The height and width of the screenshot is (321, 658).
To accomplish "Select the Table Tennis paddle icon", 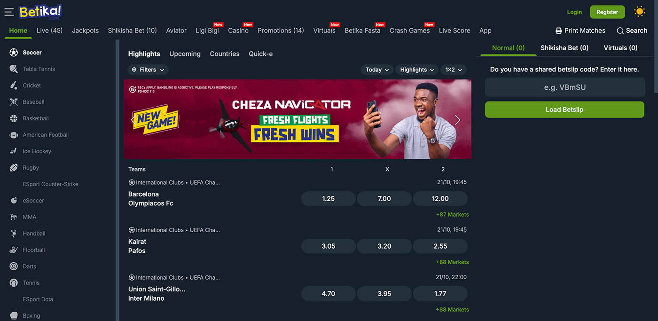I will click(x=14, y=69).
